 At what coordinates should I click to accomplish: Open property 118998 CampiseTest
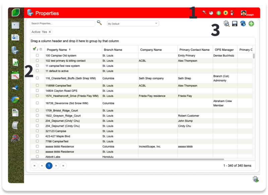(58, 86)
